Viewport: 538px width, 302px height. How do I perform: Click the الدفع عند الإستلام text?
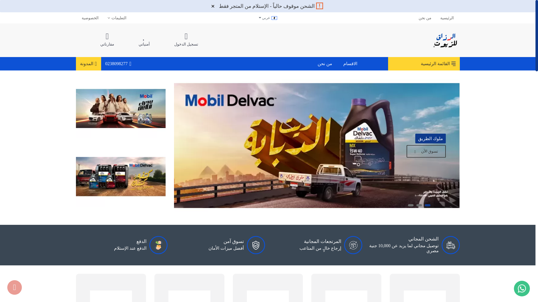pos(130,248)
